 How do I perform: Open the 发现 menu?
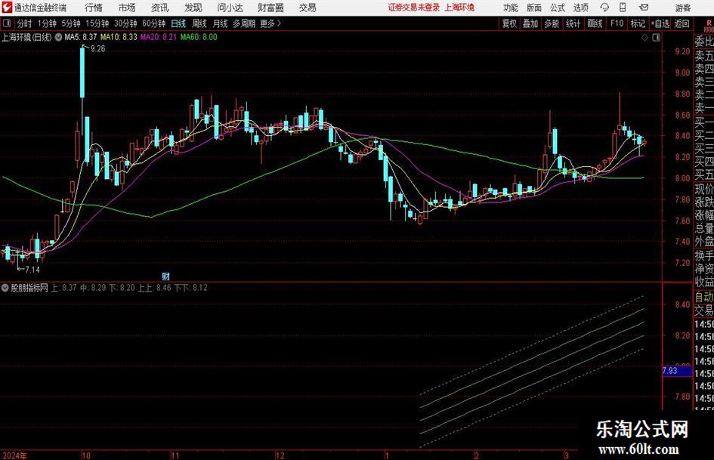(193, 8)
